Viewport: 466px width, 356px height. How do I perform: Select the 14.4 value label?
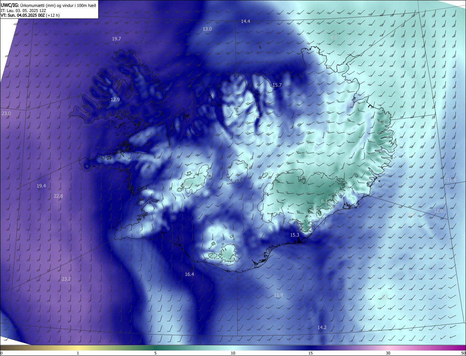coord(245,21)
